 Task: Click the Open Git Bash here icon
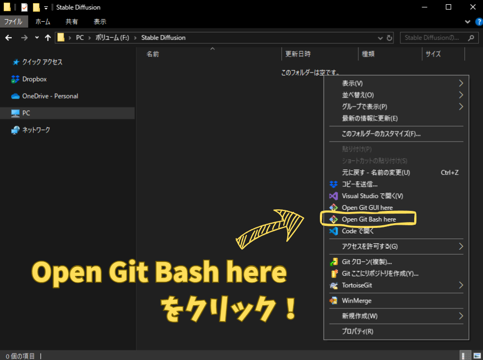(x=333, y=219)
